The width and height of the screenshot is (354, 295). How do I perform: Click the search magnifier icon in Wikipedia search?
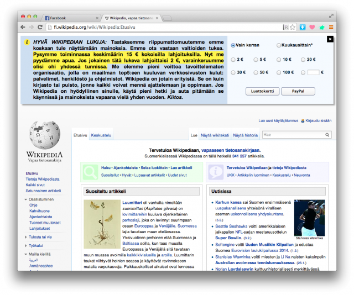click(x=328, y=135)
